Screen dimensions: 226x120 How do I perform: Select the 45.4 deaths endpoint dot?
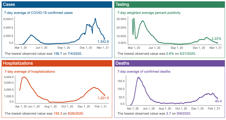click(x=217, y=98)
